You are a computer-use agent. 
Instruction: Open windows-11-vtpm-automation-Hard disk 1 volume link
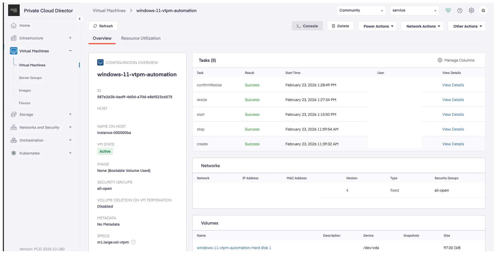pyautogui.click(x=234, y=248)
